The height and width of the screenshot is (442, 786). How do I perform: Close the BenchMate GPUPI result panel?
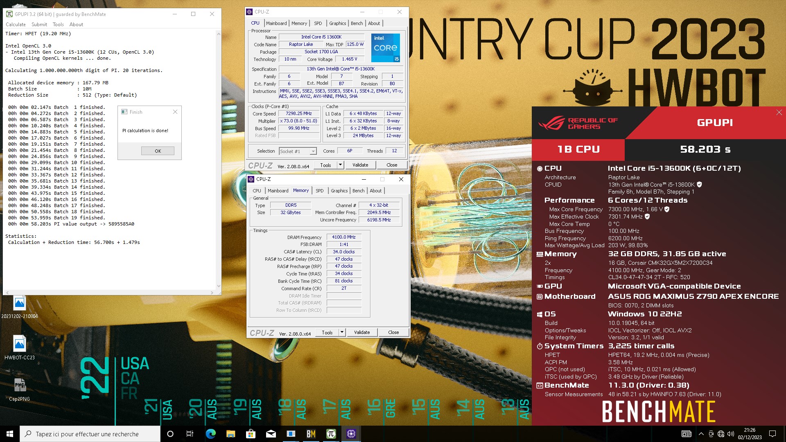tap(779, 112)
